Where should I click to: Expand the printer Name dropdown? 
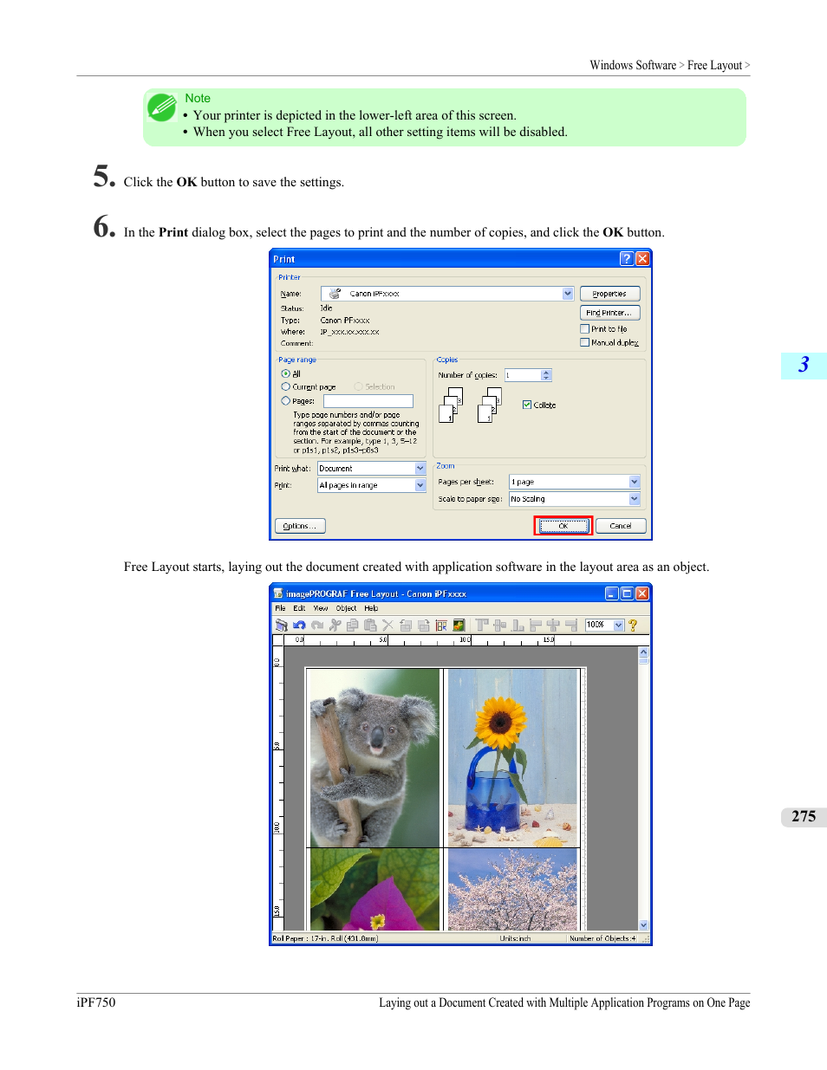click(568, 294)
